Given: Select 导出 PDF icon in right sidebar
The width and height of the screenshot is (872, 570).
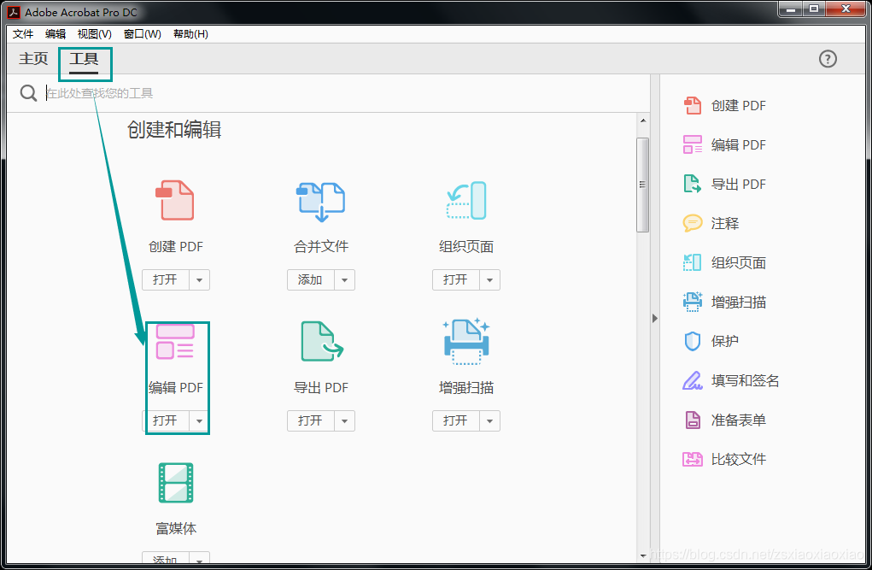Looking at the screenshot, I should (x=693, y=184).
